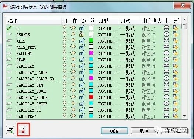The width and height of the screenshot is (194, 139).
Task: Click 颜色_3 plot style of AXIS
Action: (149, 41)
